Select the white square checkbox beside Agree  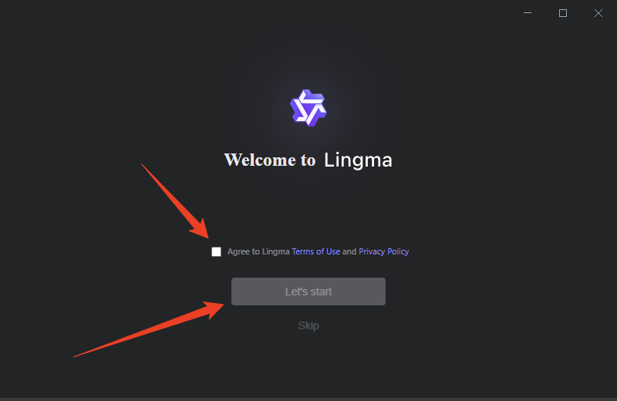(216, 251)
